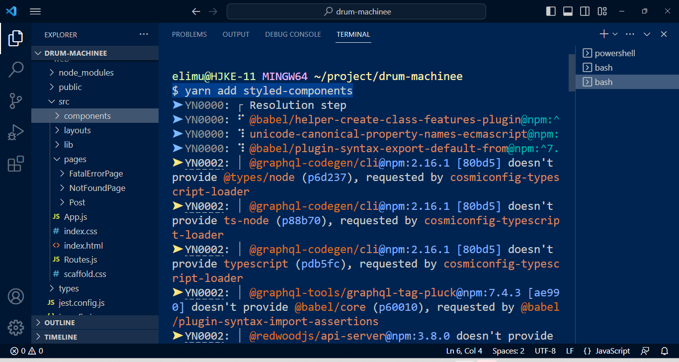The height and width of the screenshot is (362, 679).
Task: Toggle the secondary side bar layout icon
Action: pos(585,11)
